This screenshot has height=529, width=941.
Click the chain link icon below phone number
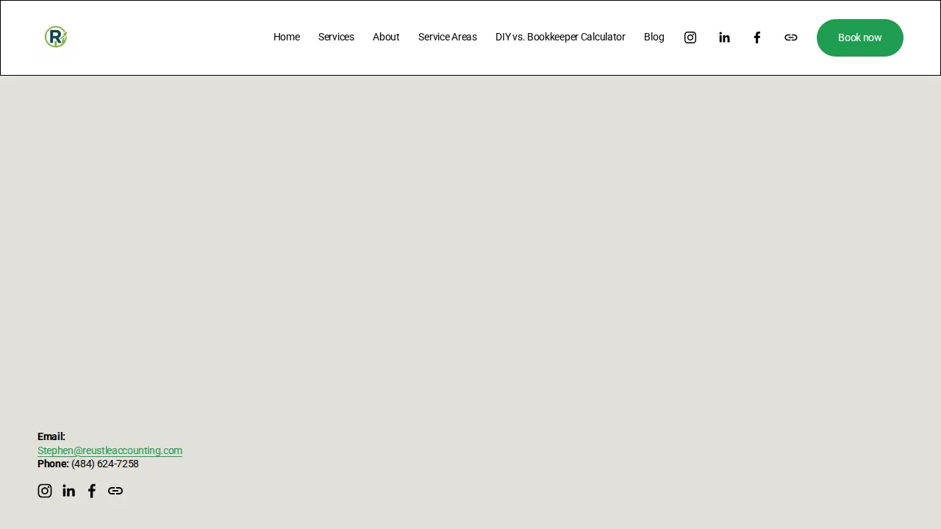(x=115, y=491)
